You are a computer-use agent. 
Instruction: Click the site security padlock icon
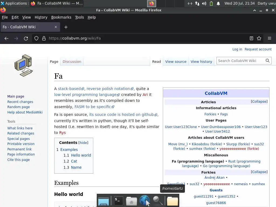[44, 38]
